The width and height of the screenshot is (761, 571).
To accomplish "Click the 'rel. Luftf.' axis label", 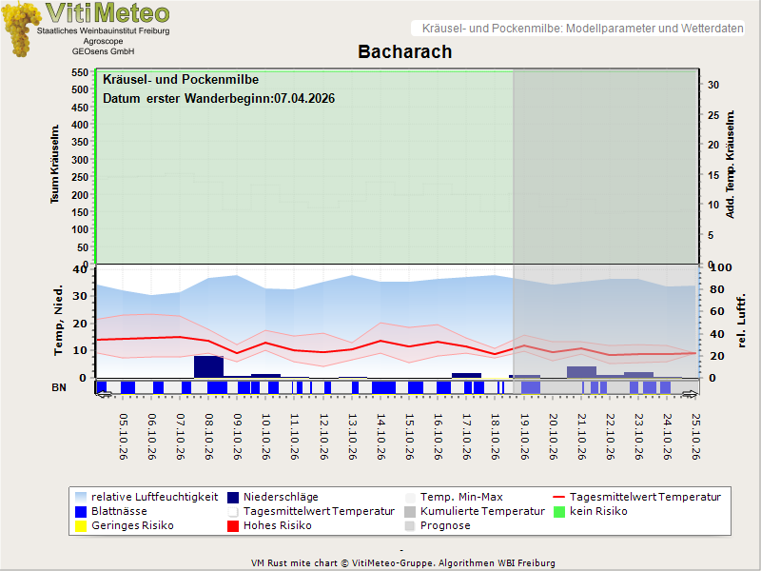I will point(741,321).
